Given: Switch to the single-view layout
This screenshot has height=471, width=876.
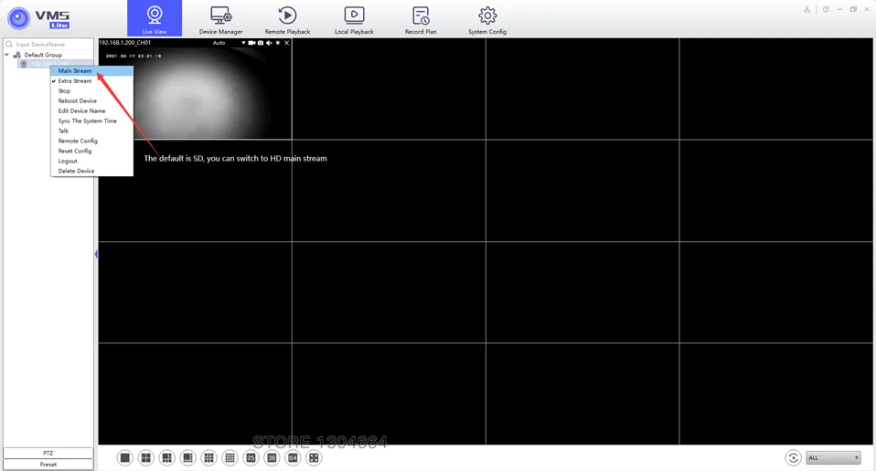Looking at the screenshot, I should click(125, 457).
